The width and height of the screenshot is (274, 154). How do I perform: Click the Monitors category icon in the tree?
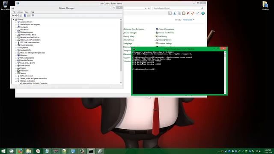tap(18, 55)
